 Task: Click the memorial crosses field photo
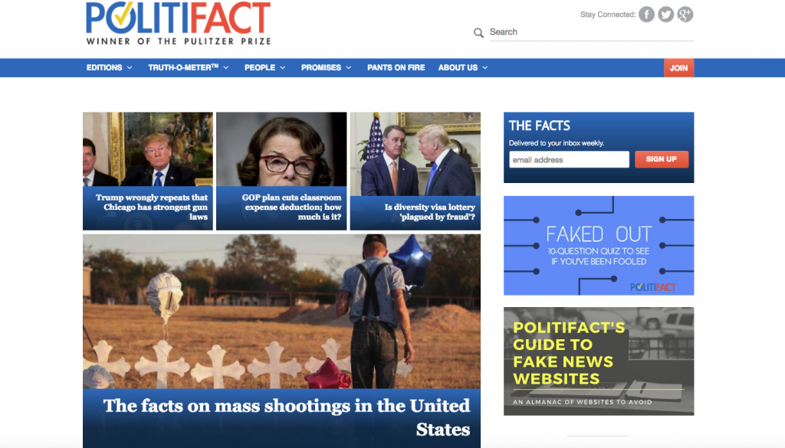pyautogui.click(x=281, y=311)
